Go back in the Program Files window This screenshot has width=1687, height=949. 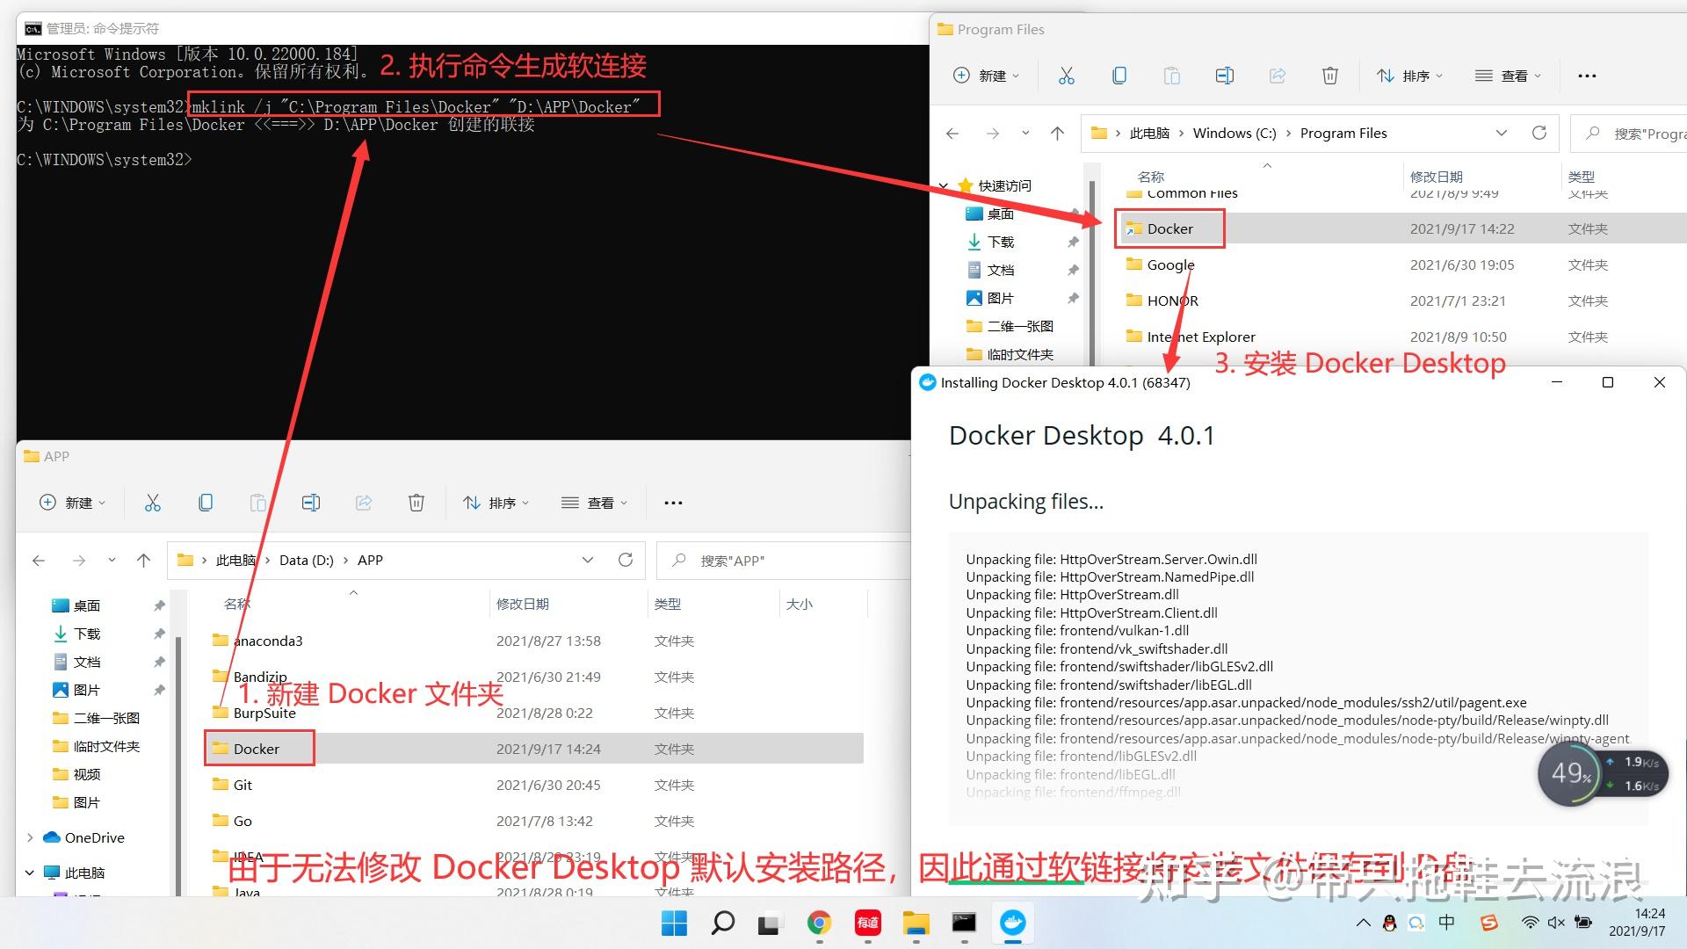point(952,134)
